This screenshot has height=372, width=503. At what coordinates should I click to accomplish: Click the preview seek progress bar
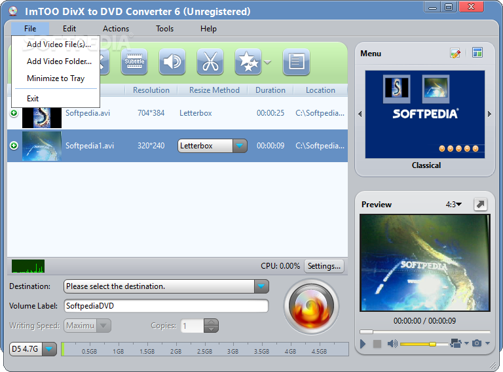pyautogui.click(x=424, y=331)
